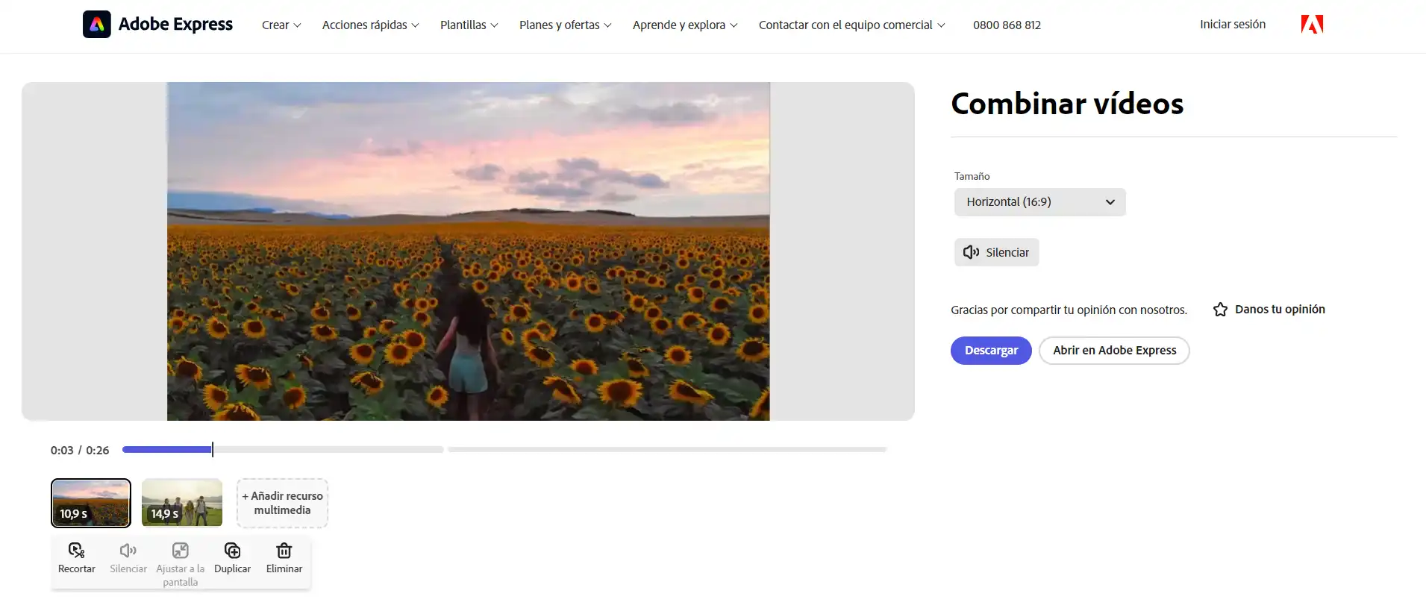The height and width of the screenshot is (614, 1426).
Task: Open Contactar con el equipo comercial menu
Action: [x=852, y=25]
